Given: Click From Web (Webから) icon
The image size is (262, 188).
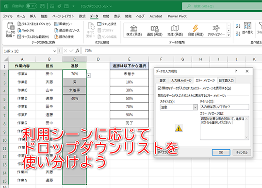Looking at the screenshot, I should click(x=19, y=30).
